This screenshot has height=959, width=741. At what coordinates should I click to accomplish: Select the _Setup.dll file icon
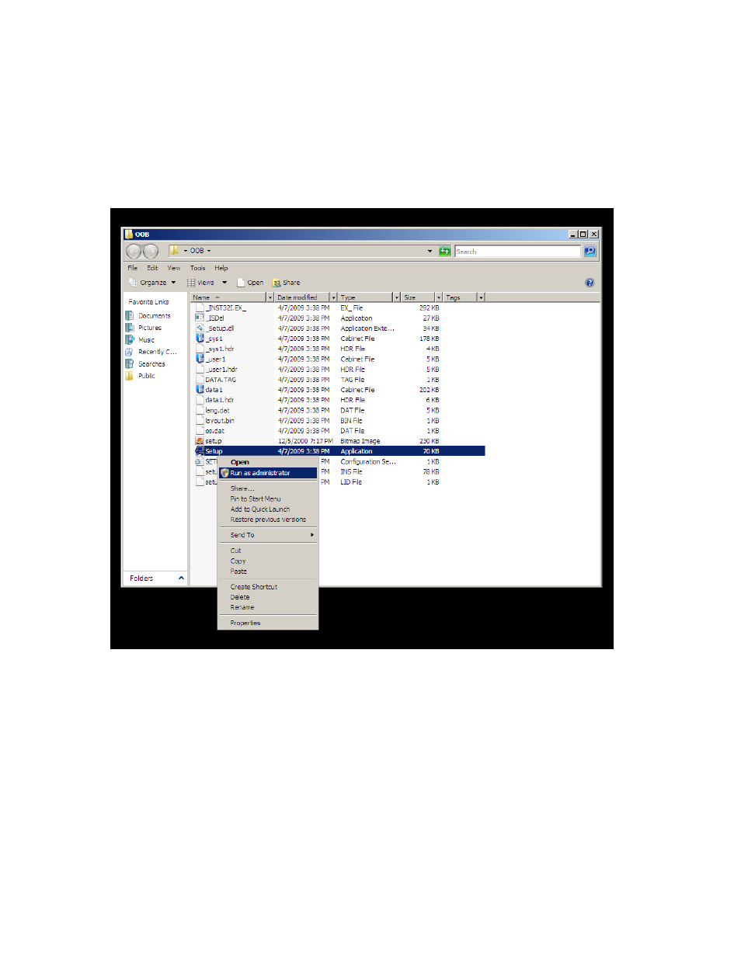pyautogui.click(x=200, y=328)
